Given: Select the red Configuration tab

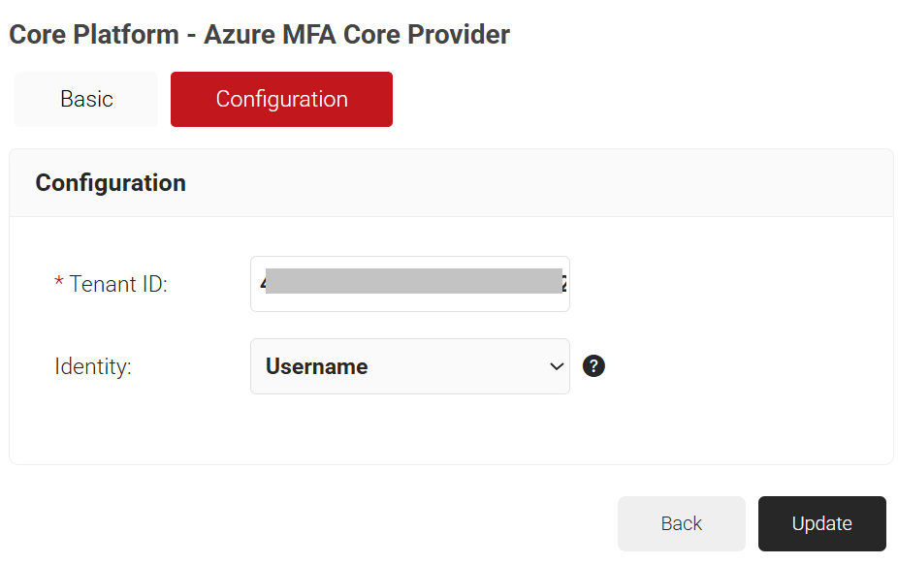Looking at the screenshot, I should [x=281, y=99].
